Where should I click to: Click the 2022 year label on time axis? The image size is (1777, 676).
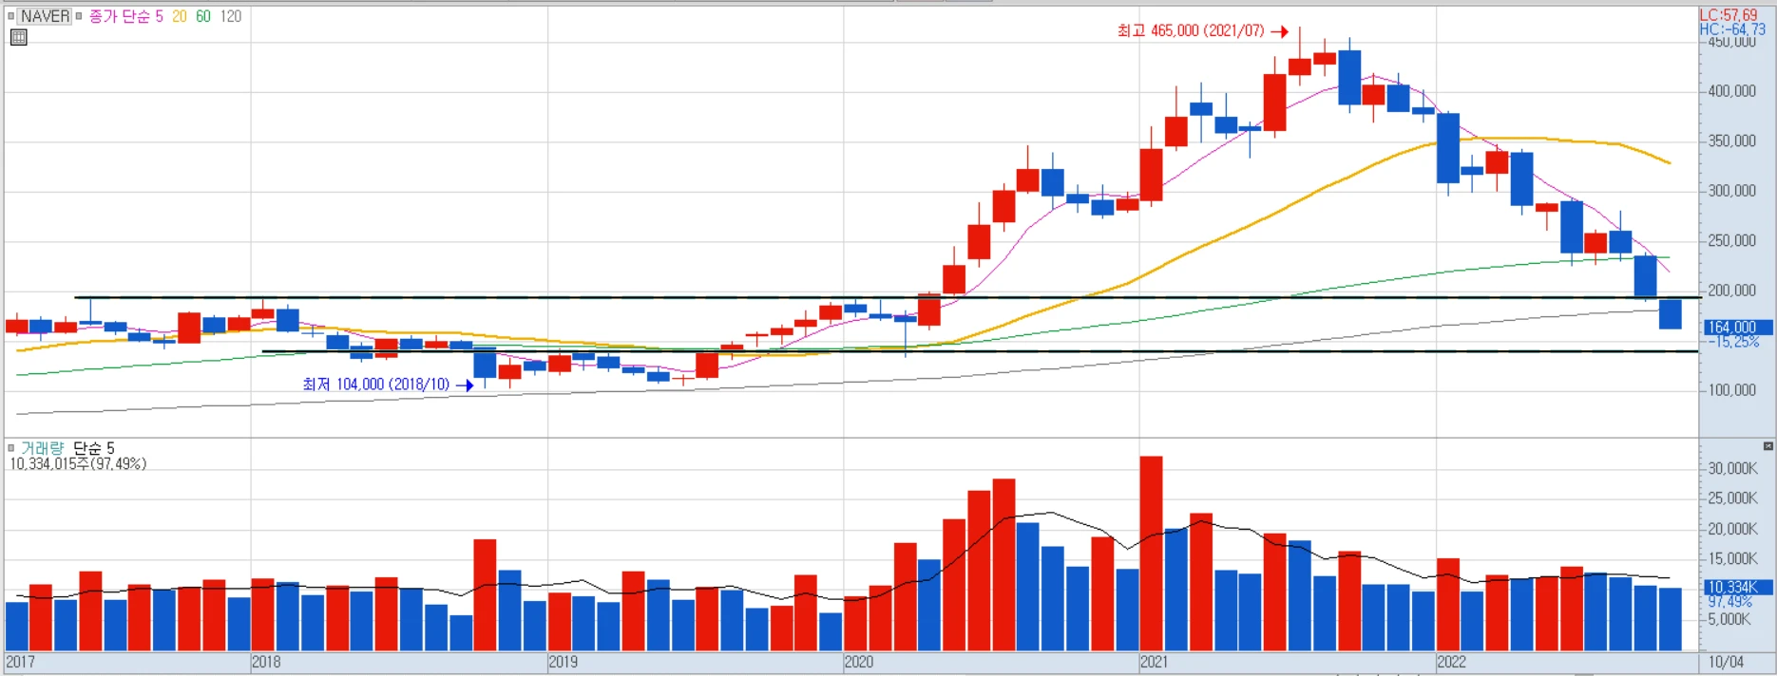(x=1451, y=662)
